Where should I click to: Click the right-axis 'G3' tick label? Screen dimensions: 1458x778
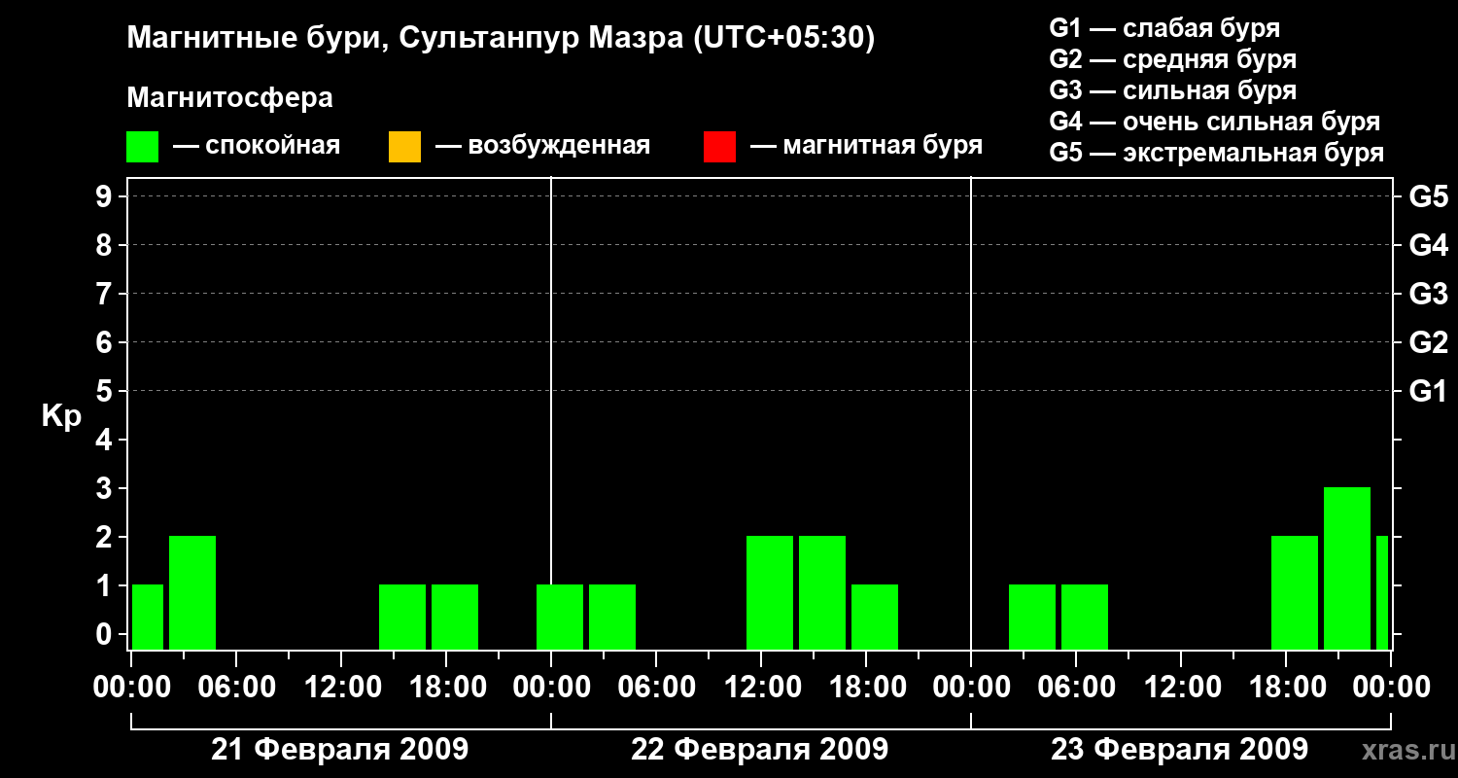click(x=1429, y=294)
